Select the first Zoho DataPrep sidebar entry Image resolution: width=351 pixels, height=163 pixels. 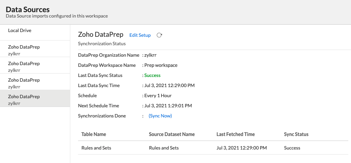[24, 50]
